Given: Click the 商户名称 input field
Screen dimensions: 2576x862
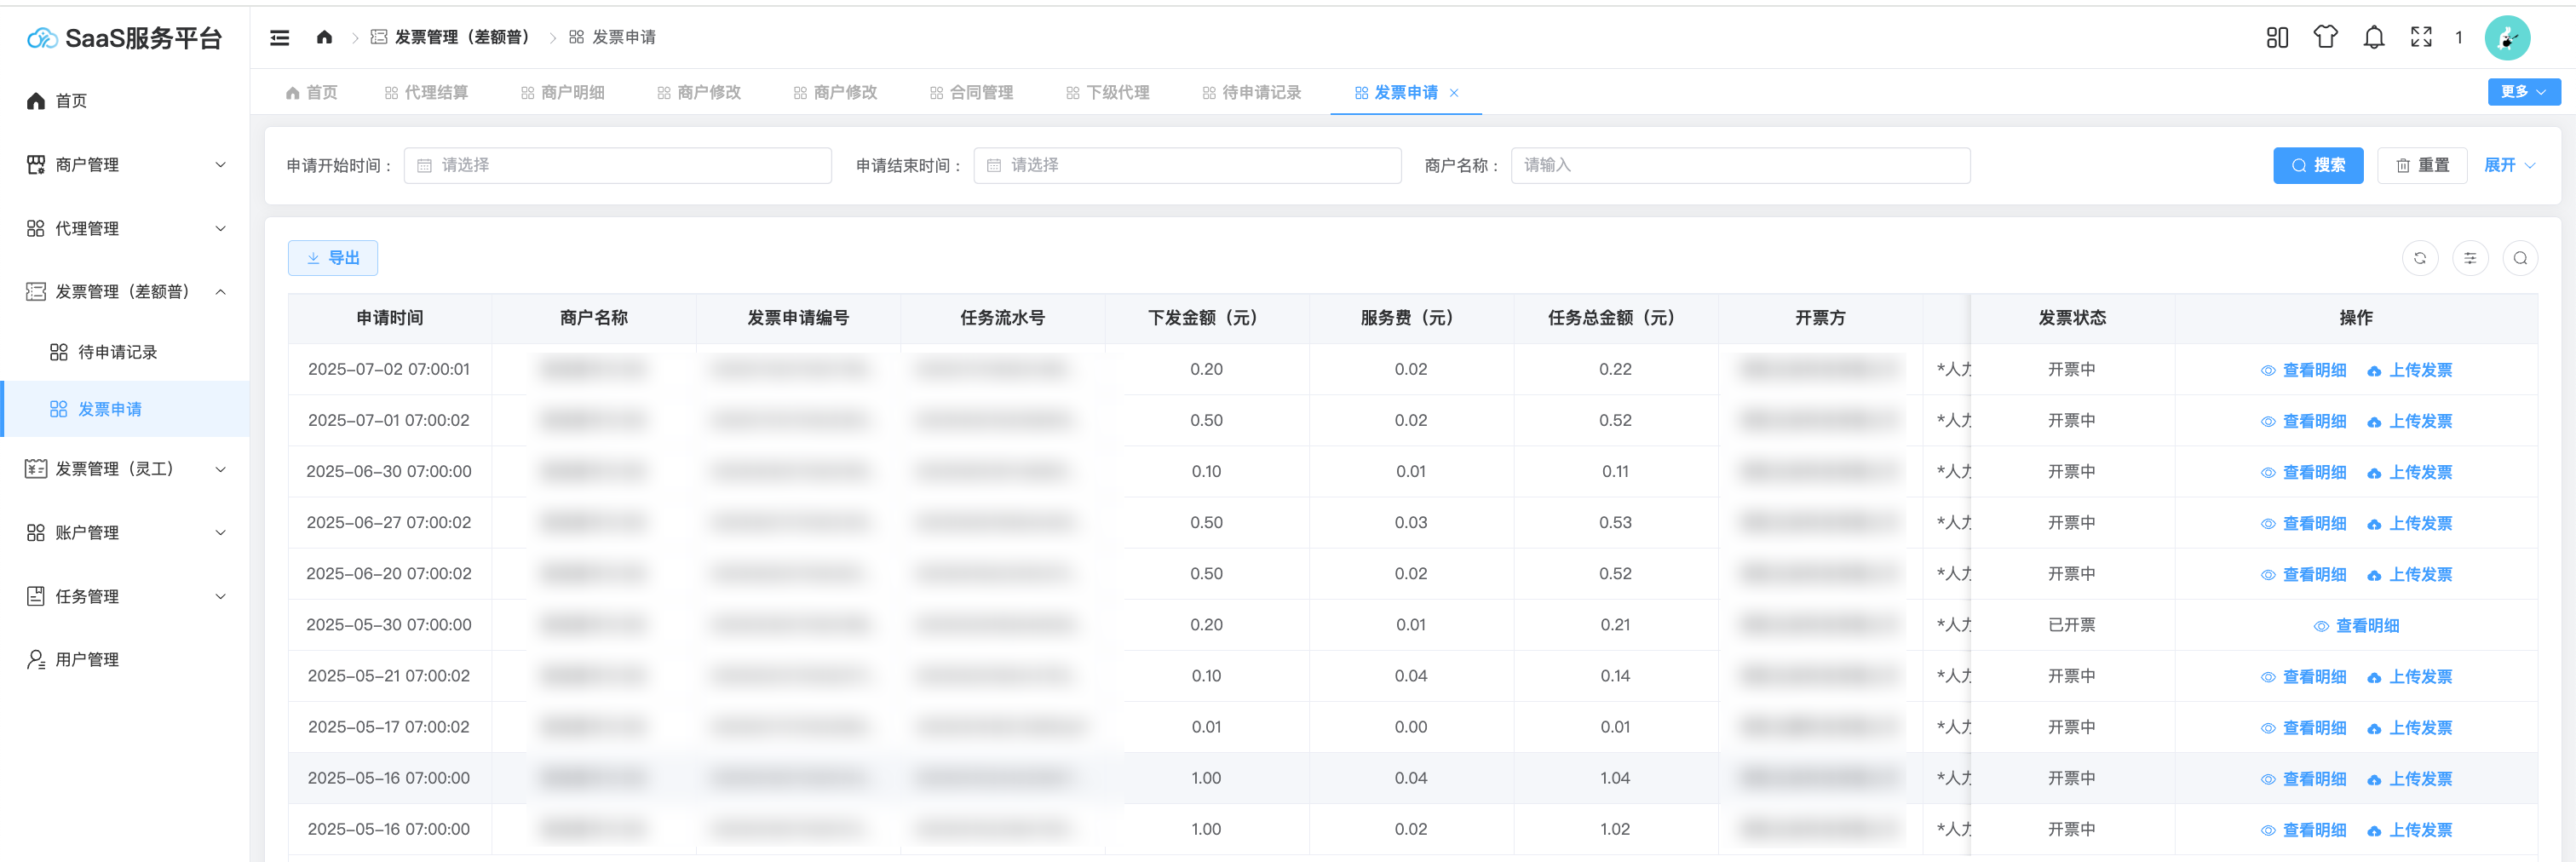Looking at the screenshot, I should tap(1740, 166).
